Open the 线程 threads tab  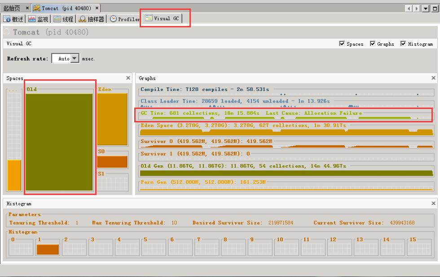(x=64, y=19)
